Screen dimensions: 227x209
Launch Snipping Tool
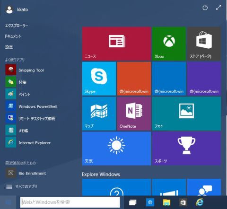(x=25, y=70)
